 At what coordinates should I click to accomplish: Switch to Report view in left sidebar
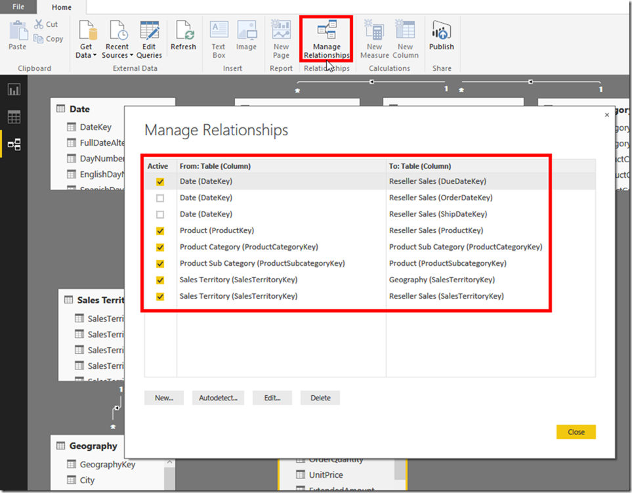[x=14, y=89]
